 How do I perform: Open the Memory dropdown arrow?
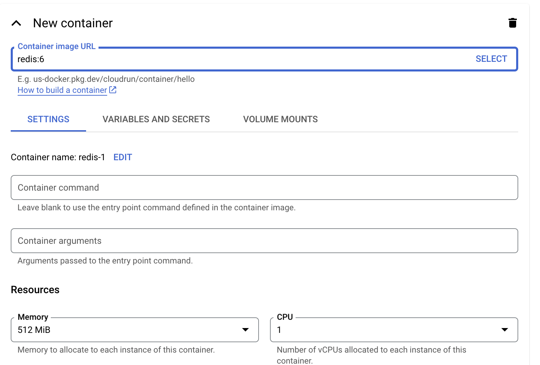[245, 330]
